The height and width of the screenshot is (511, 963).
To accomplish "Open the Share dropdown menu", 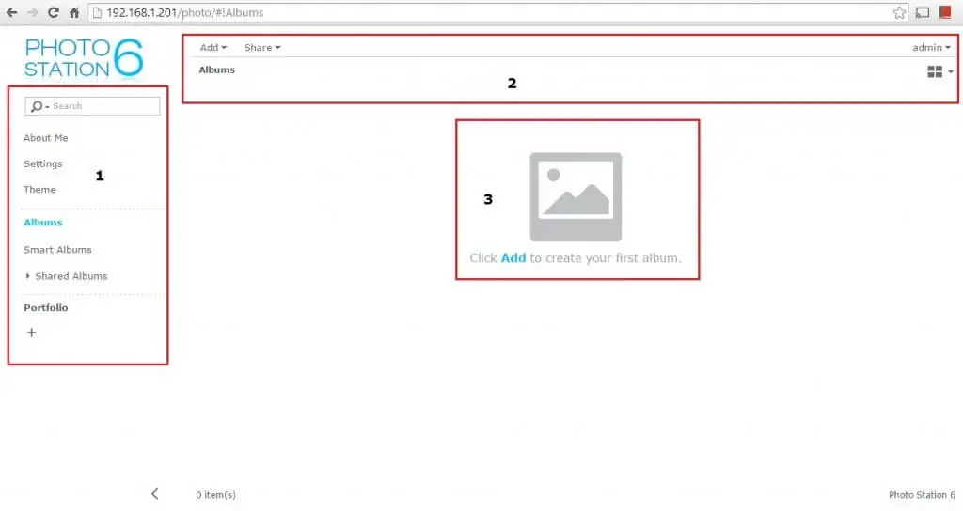I will click(x=261, y=47).
